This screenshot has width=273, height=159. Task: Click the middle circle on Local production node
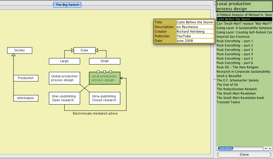tap(104, 72)
